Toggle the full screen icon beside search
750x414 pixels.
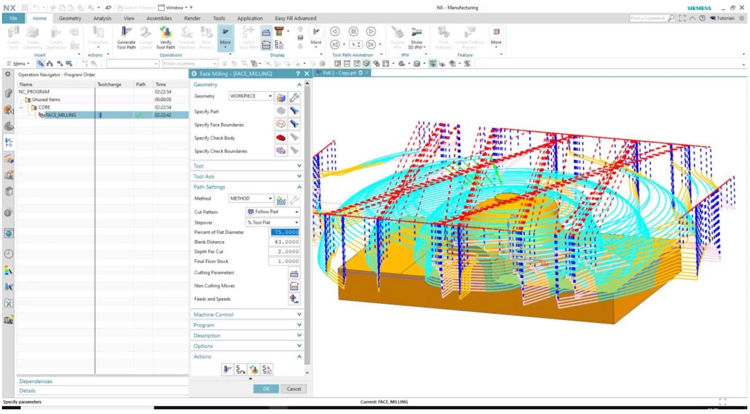pyautogui.click(x=683, y=18)
